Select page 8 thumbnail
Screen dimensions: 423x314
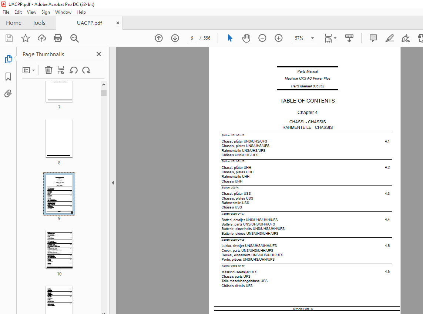coord(59,138)
